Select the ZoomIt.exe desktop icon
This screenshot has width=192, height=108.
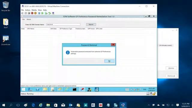tap(6, 40)
